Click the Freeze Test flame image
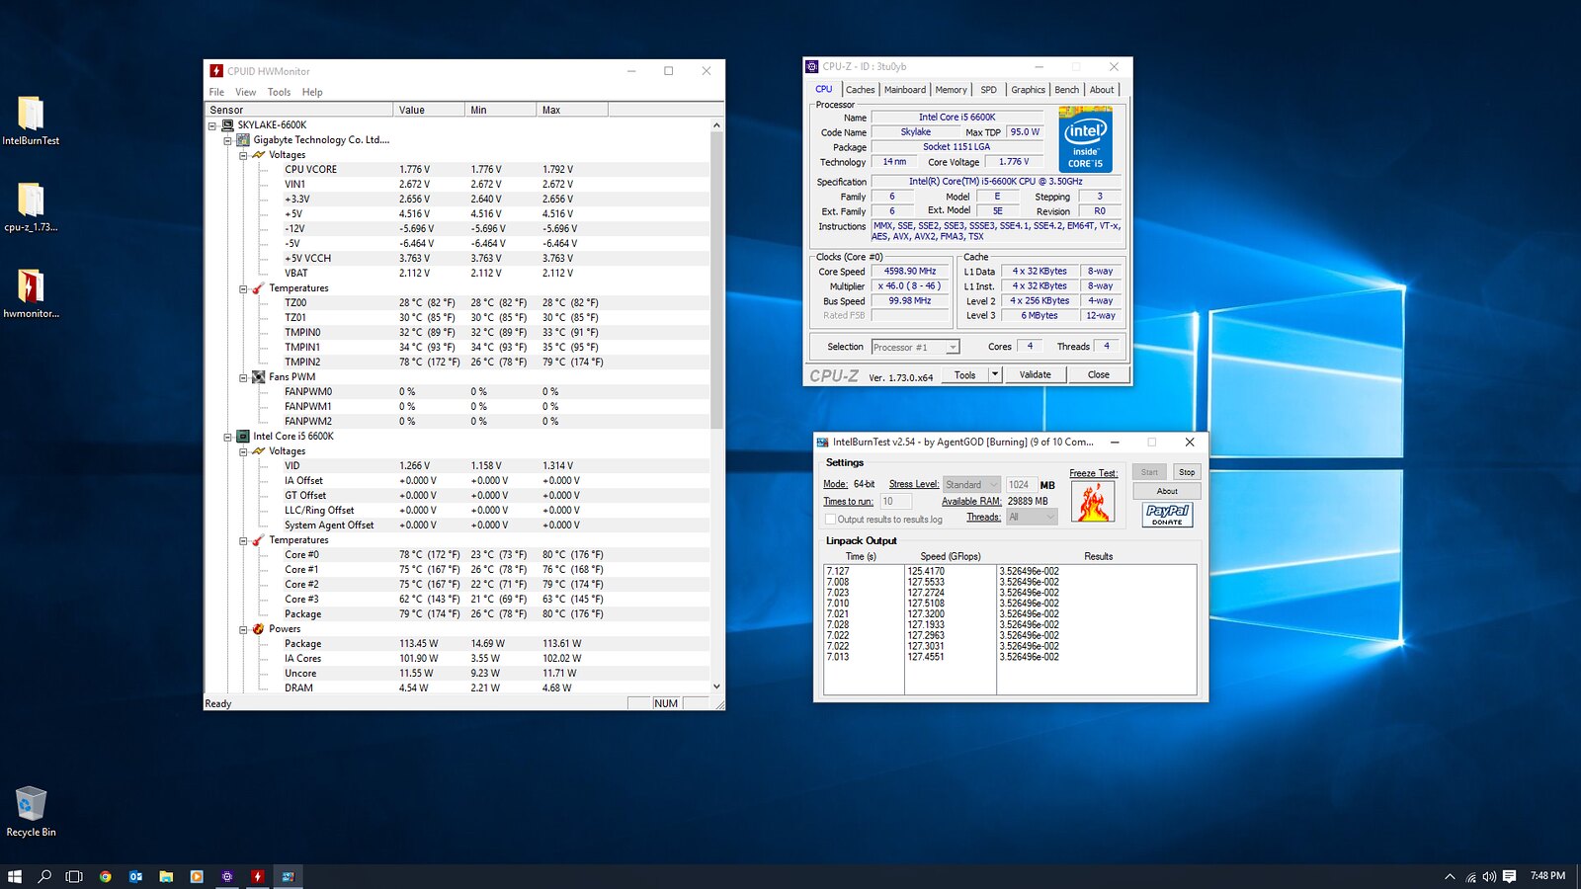This screenshot has height=889, width=1581. pyautogui.click(x=1093, y=502)
